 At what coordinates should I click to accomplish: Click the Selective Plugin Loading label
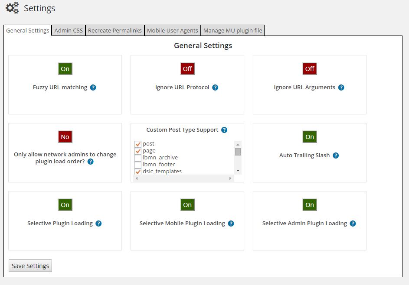click(60, 223)
